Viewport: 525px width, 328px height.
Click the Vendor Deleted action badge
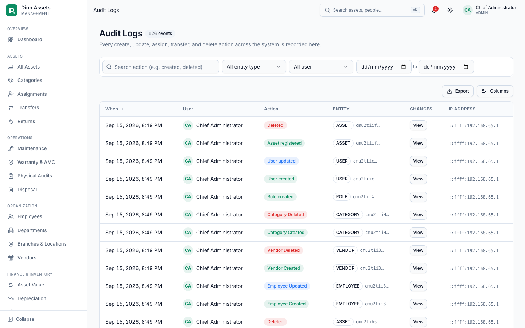(x=283, y=250)
